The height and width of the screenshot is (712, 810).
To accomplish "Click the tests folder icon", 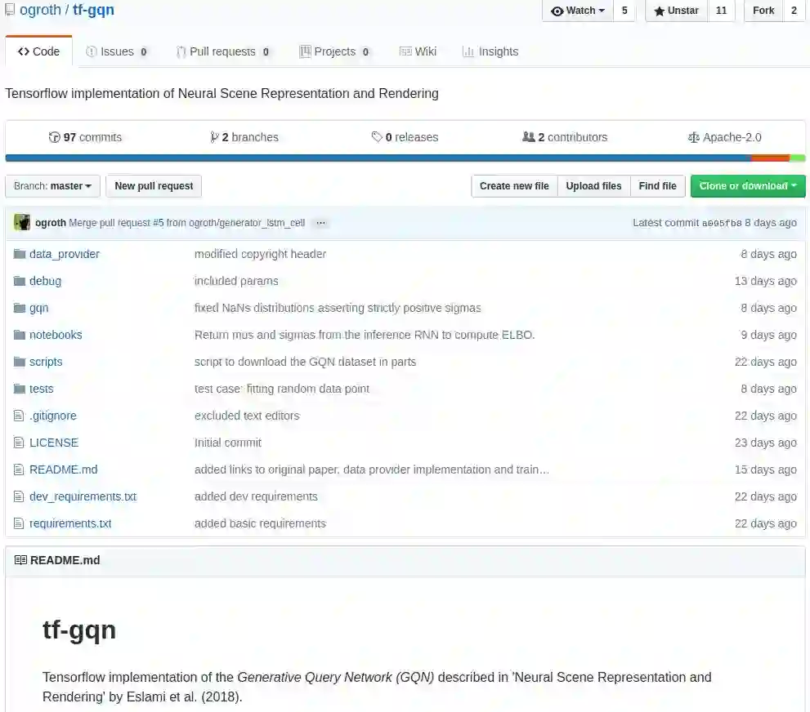I will [20, 389].
